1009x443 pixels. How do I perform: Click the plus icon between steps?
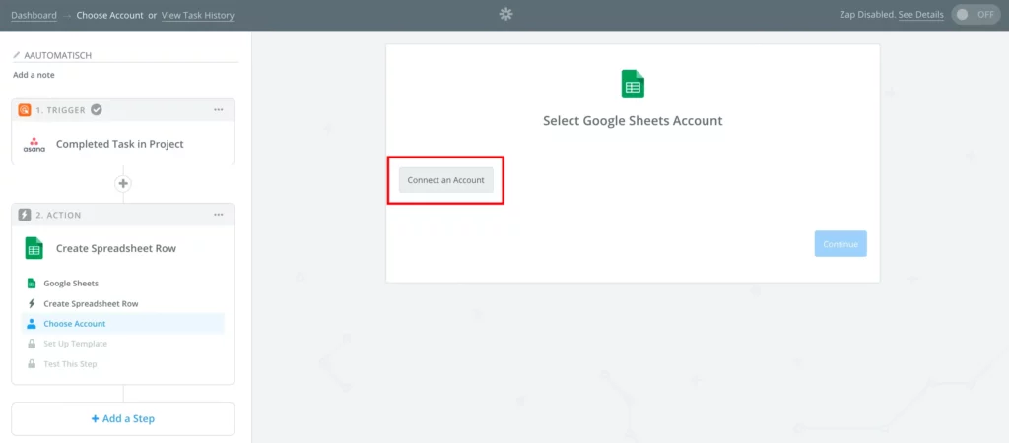coord(123,184)
